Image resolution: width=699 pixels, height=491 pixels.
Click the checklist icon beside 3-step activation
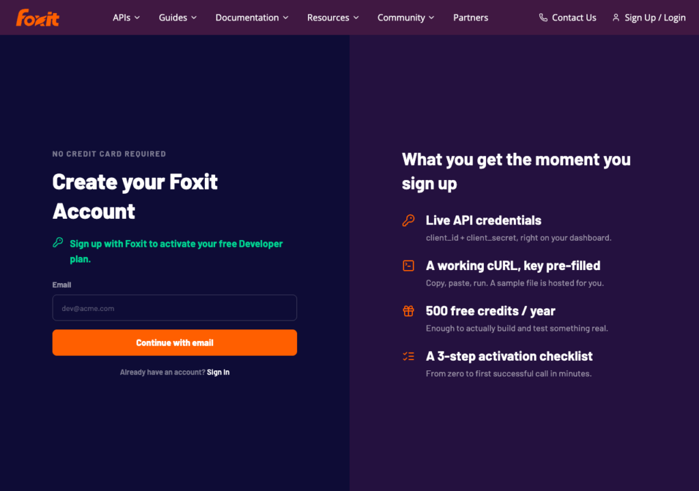pos(408,356)
